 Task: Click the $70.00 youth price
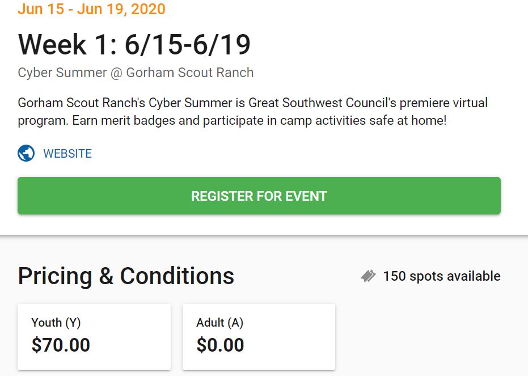[61, 345]
